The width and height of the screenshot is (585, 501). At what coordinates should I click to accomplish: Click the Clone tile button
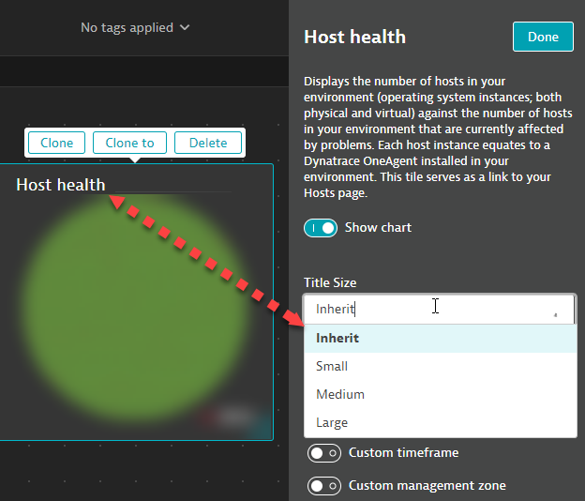(x=56, y=143)
